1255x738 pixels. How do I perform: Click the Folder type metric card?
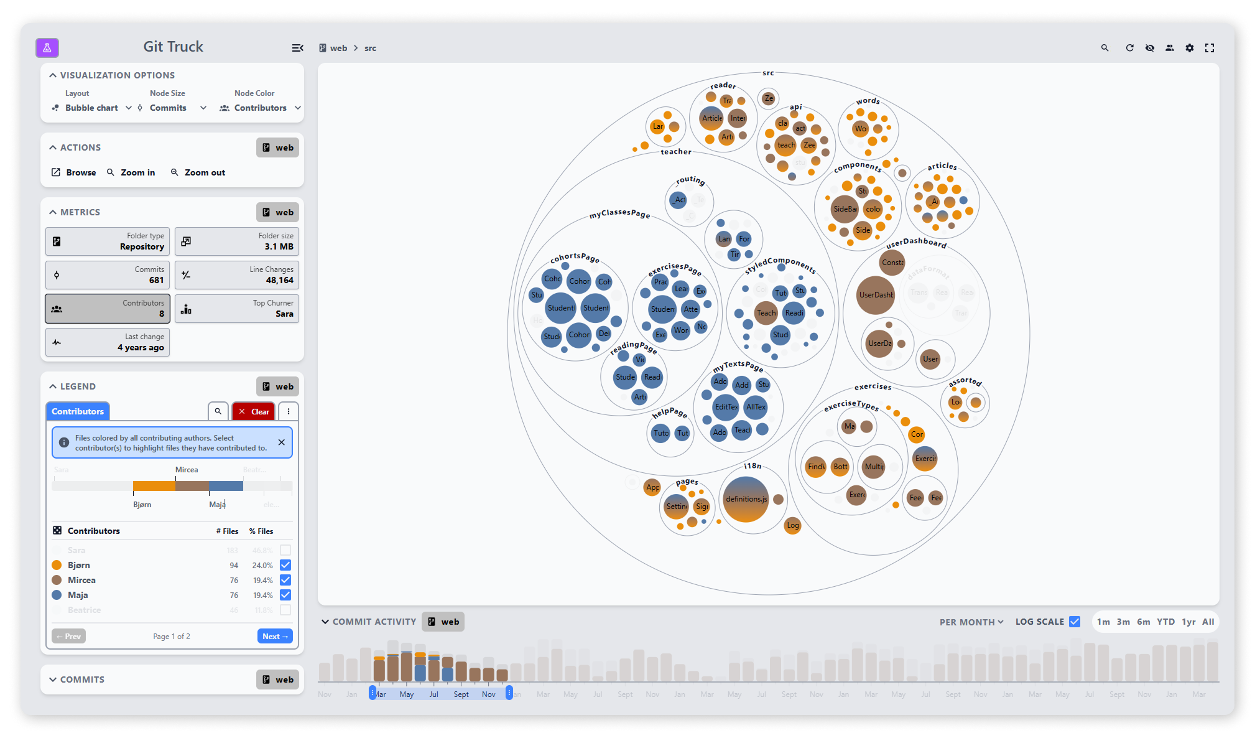click(108, 241)
